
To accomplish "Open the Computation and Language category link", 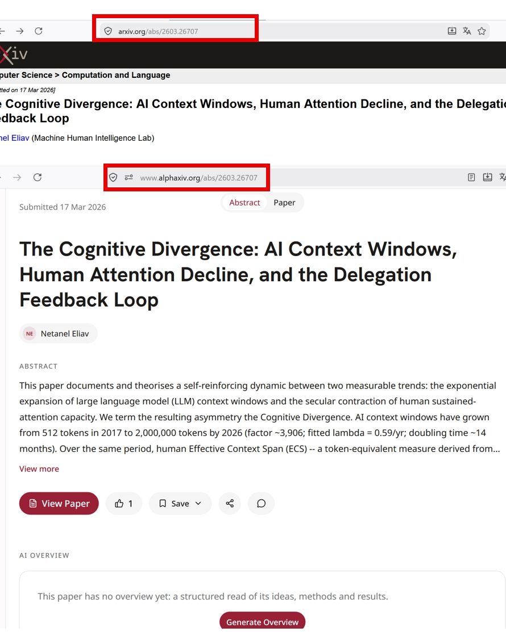I will [116, 75].
